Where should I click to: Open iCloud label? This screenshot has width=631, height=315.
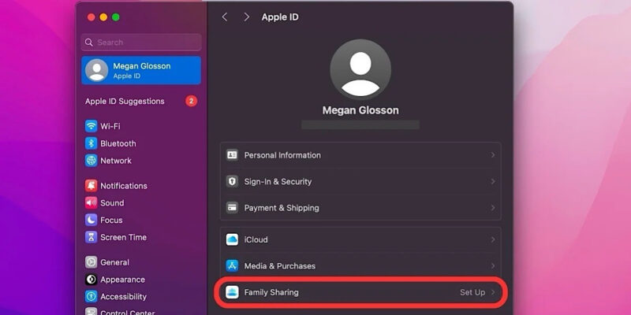(256, 239)
